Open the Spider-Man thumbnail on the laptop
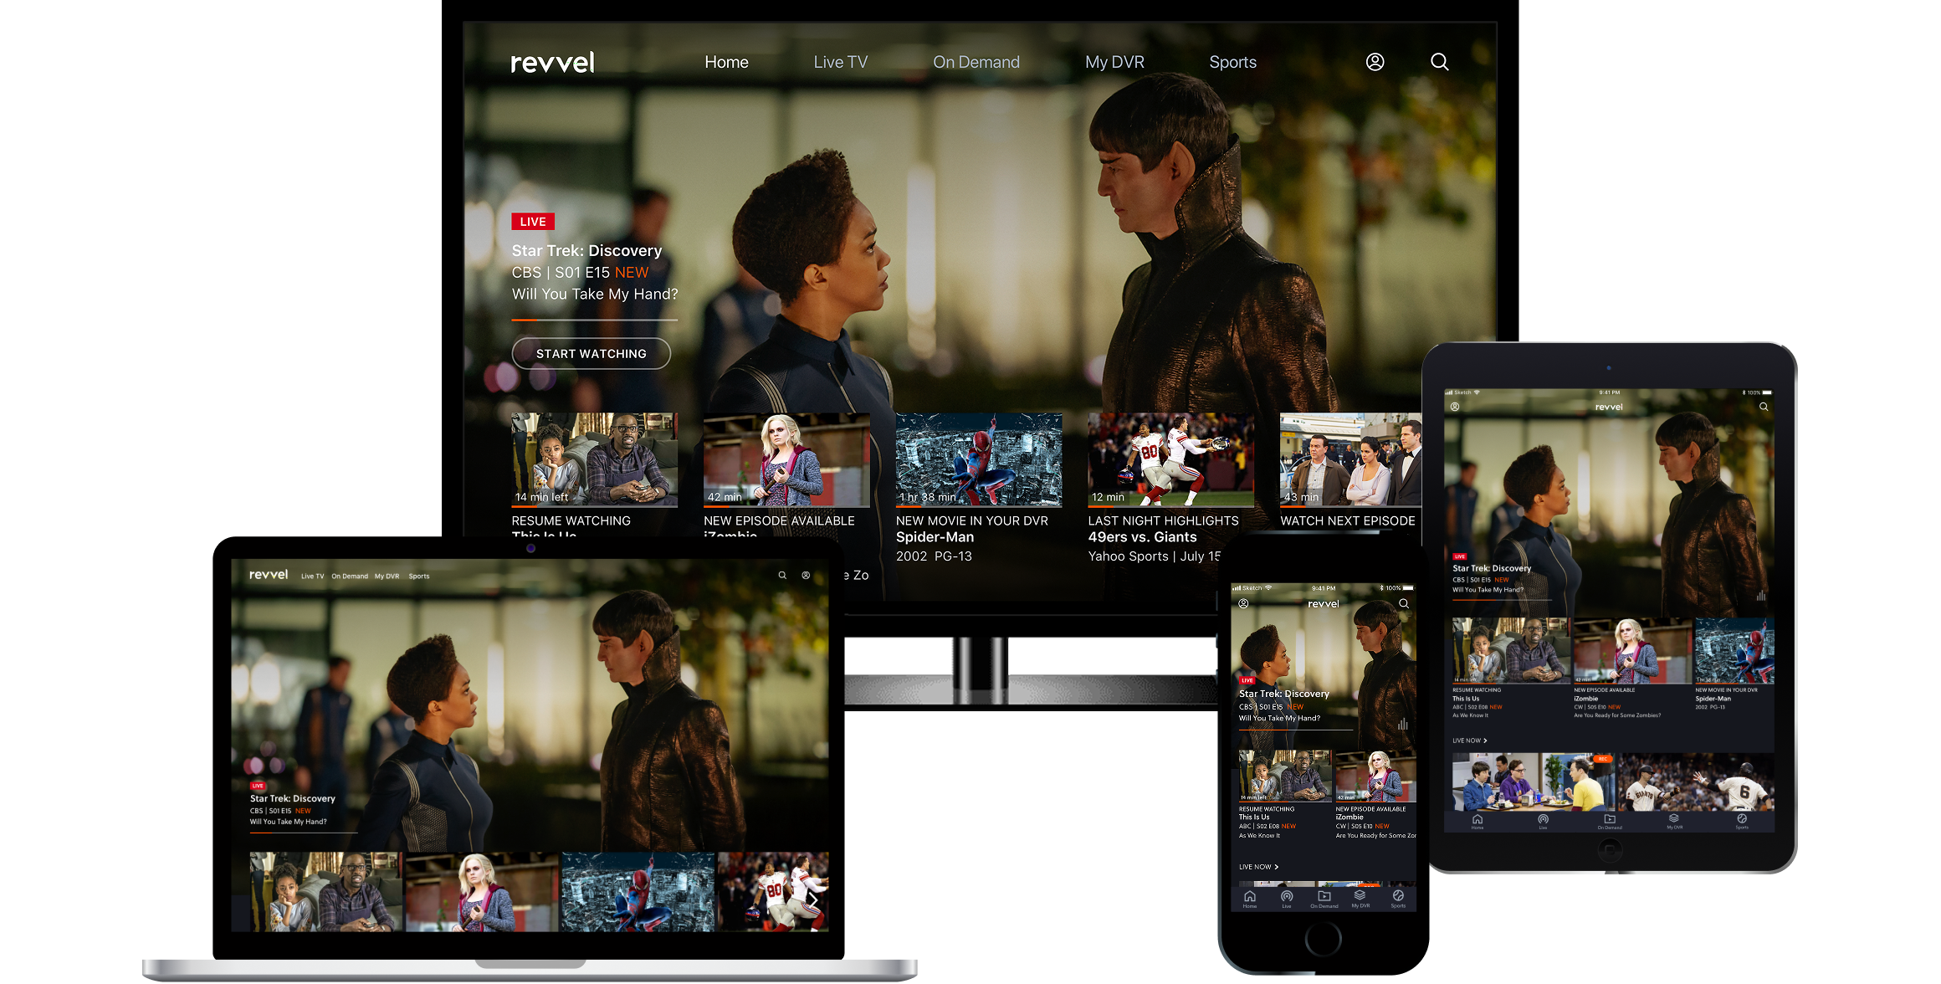The height and width of the screenshot is (984, 1941). [638, 892]
